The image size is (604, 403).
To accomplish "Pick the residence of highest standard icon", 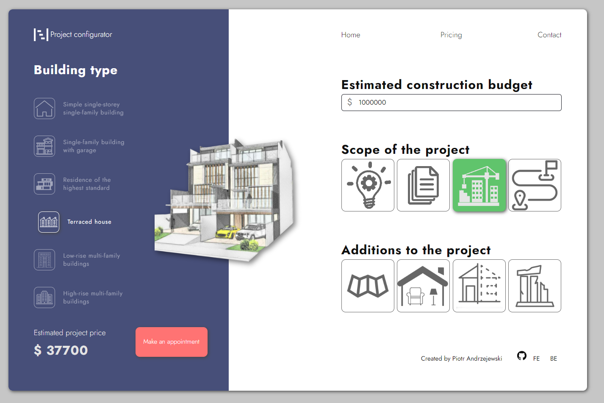I will pos(44,184).
